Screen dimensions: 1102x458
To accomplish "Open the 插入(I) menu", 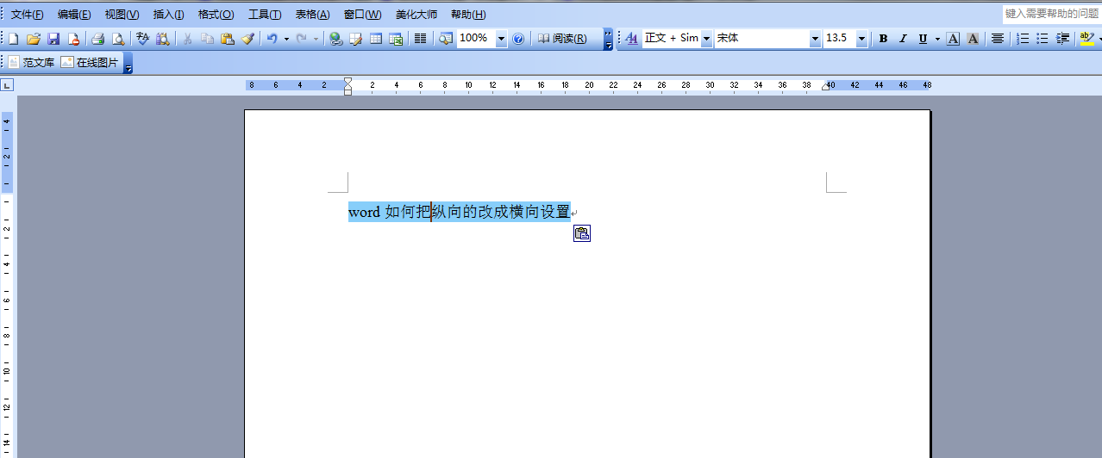I will [168, 15].
